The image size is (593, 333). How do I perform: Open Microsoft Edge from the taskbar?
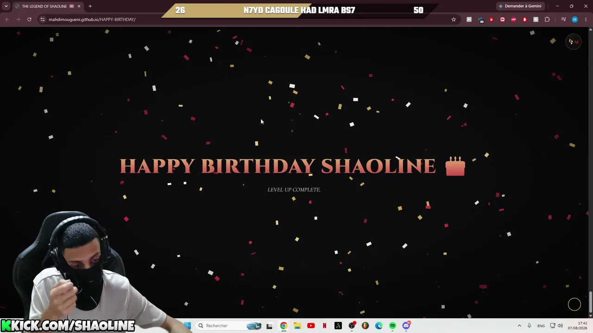379,326
